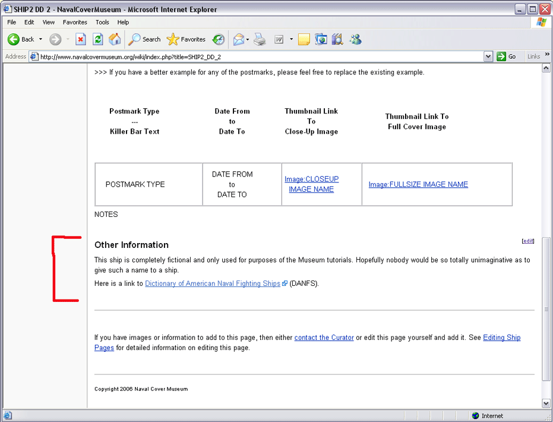This screenshot has width=553, height=422.
Task: Expand the Mail button dropdown arrow
Action: 248,39
